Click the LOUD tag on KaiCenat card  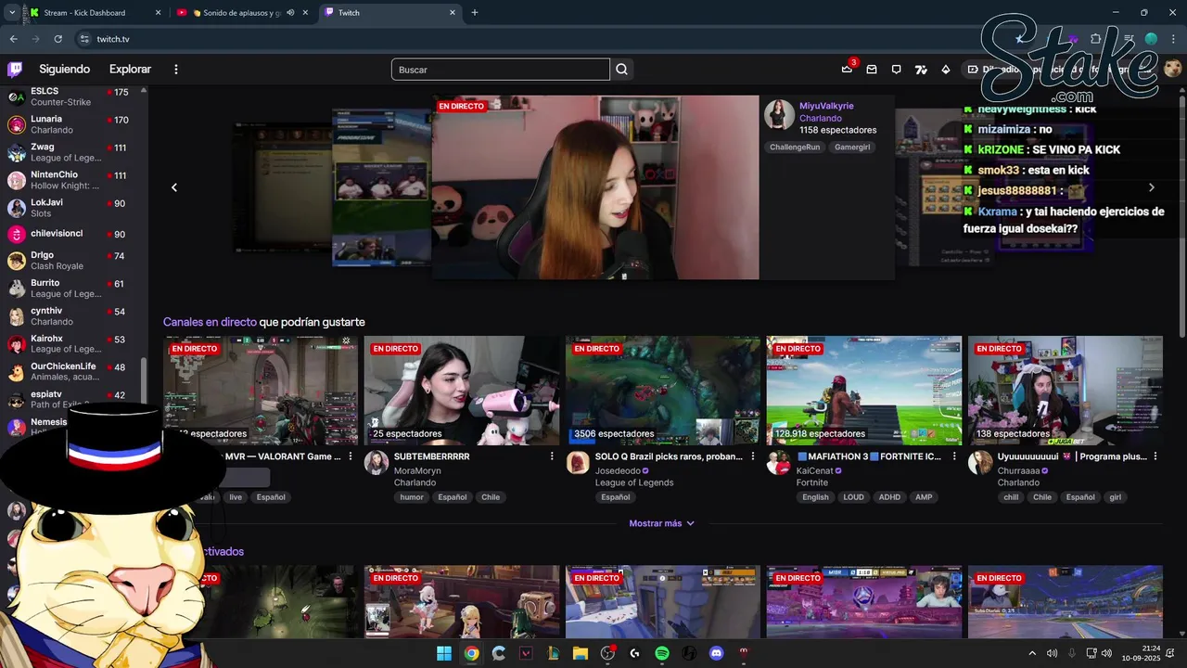[854, 497]
